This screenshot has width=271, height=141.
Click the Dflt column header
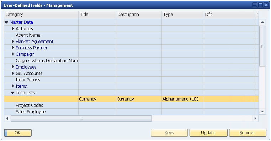point(229,15)
